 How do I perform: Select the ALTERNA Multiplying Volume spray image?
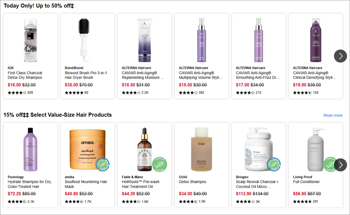click(x=202, y=40)
